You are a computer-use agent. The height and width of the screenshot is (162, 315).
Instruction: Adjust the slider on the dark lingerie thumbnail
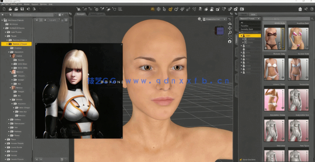[x=283, y=38]
